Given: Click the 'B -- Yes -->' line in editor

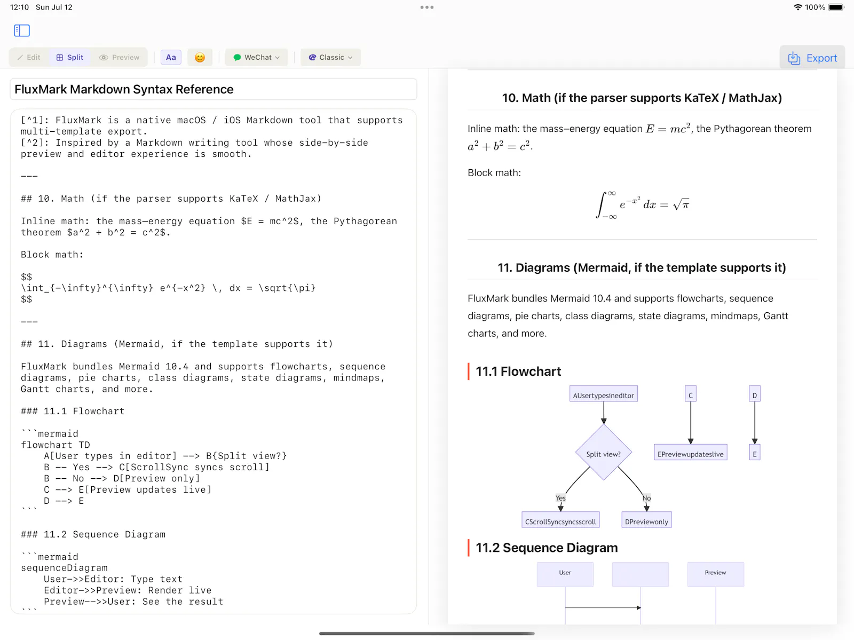Looking at the screenshot, I should [157, 468].
